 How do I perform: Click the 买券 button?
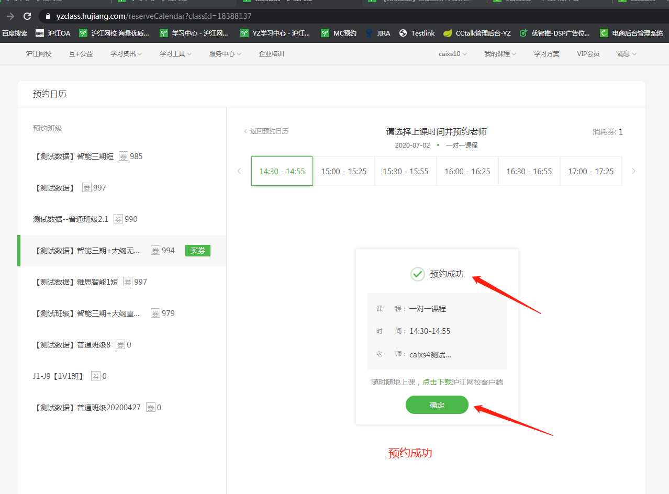point(197,251)
